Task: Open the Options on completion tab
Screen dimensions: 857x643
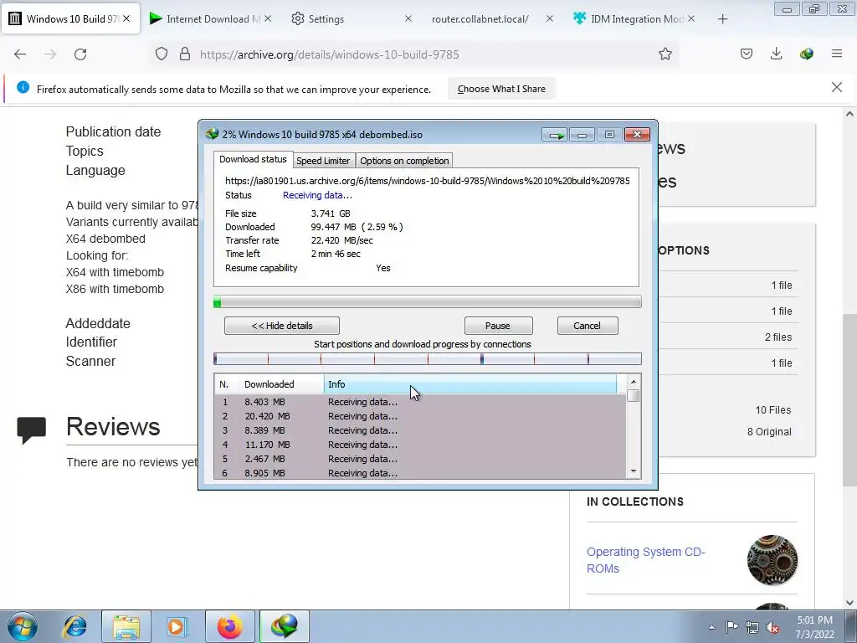Action: (x=404, y=161)
